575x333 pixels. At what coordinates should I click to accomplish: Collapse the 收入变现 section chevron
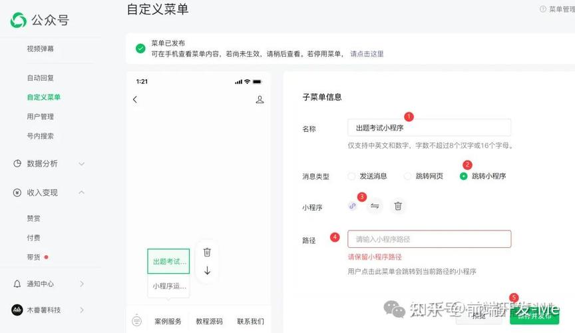(x=81, y=192)
